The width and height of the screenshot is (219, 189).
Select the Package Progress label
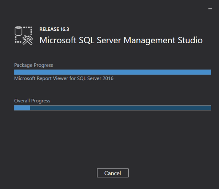pos(33,65)
